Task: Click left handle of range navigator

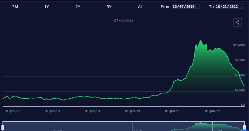Action: (x=3, y=127)
